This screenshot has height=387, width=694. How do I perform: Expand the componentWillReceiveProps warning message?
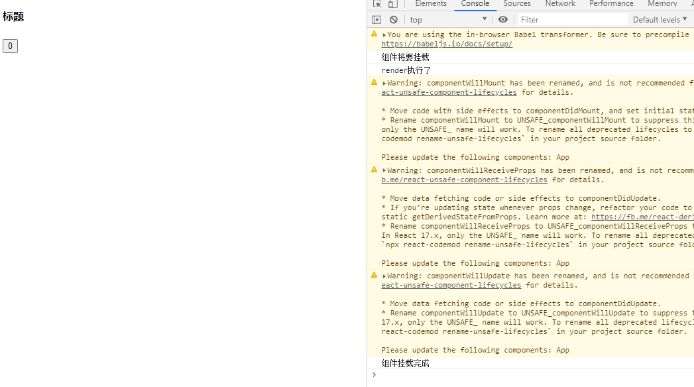tap(384, 171)
